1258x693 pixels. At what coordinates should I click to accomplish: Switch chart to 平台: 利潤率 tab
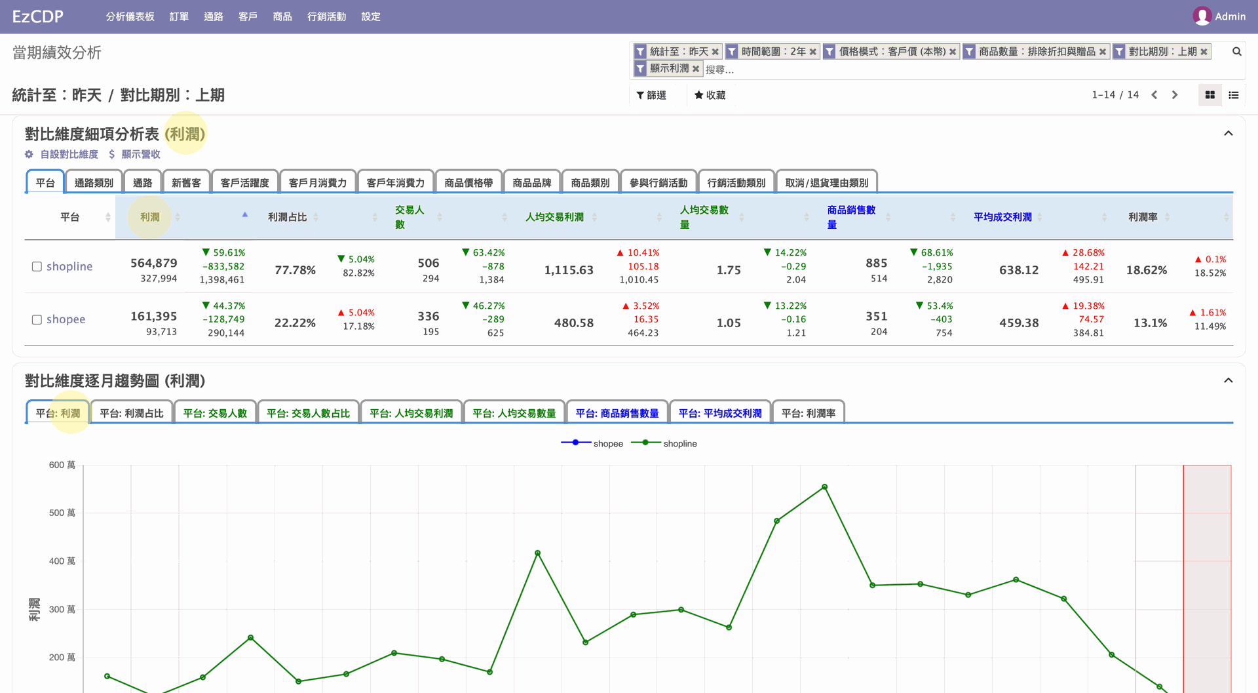tap(809, 412)
